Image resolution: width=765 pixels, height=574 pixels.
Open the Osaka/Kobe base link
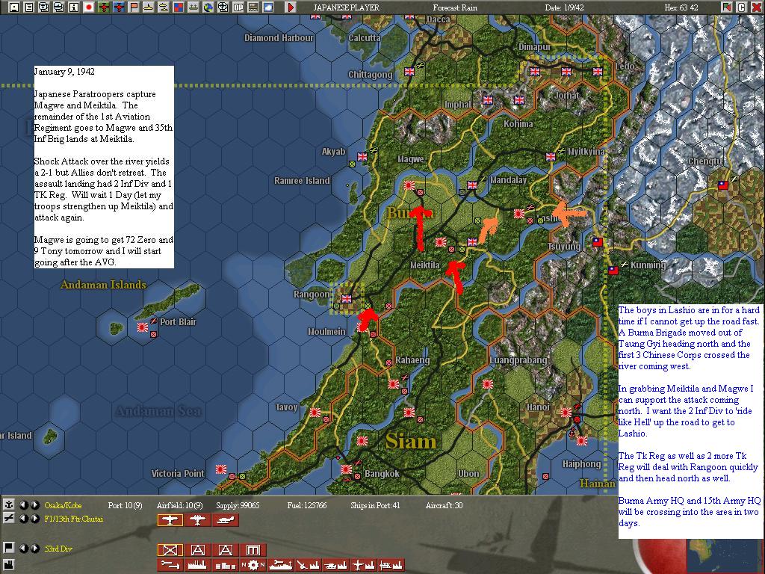coord(63,506)
